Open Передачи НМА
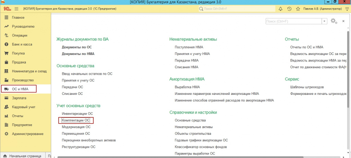This screenshot has height=158, width=351. coord(186,60)
